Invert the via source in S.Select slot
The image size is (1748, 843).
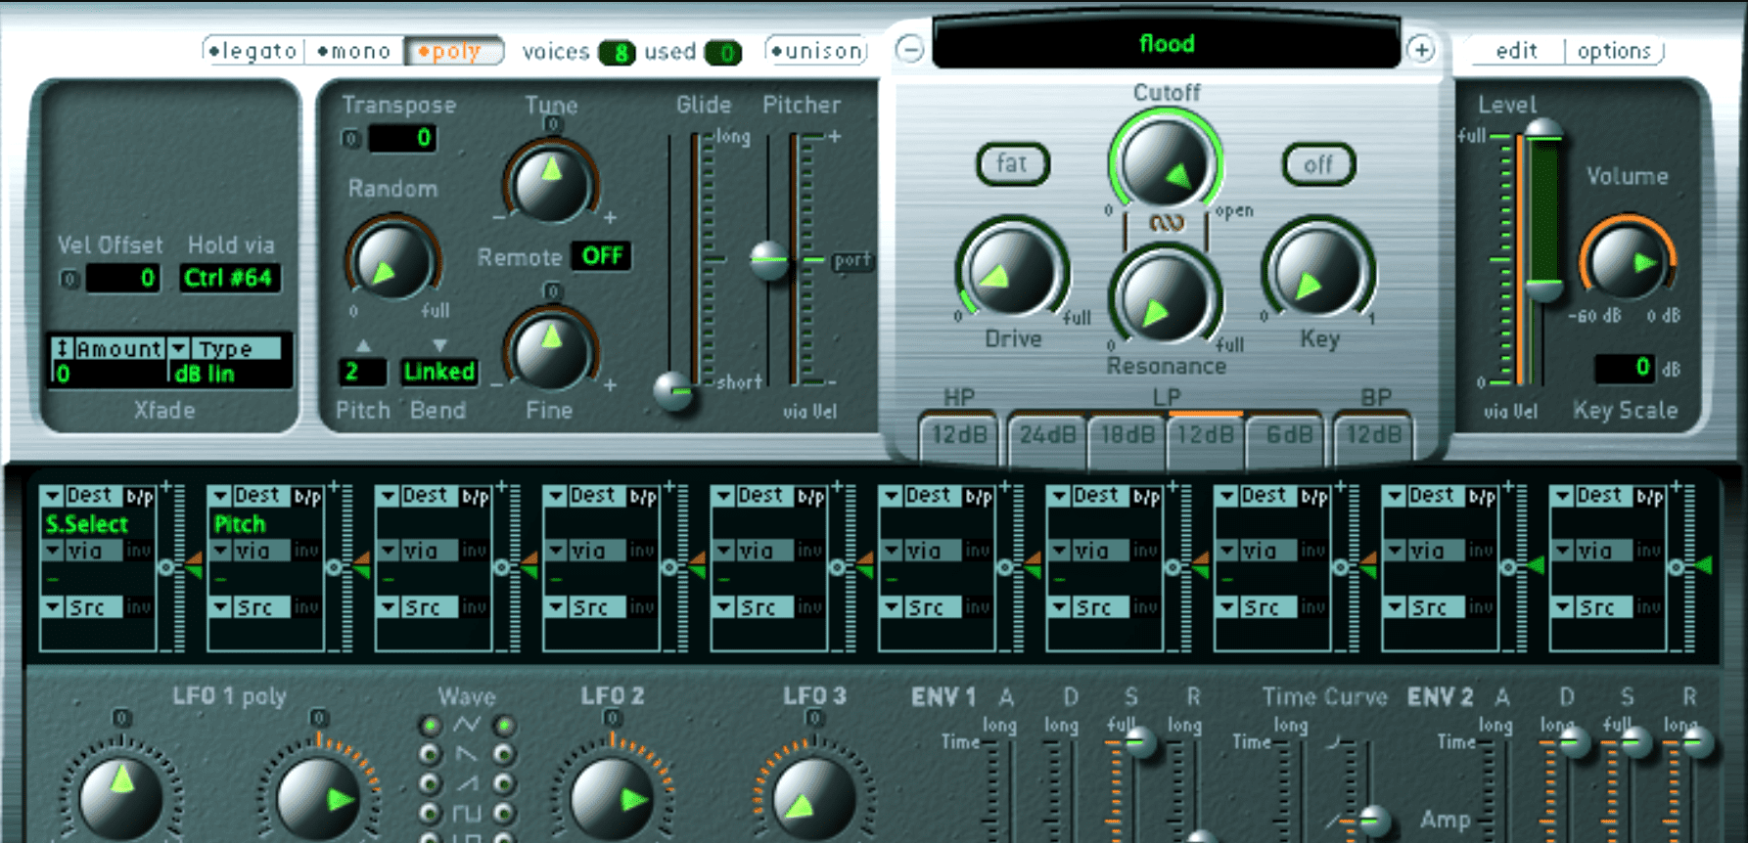click(x=138, y=551)
